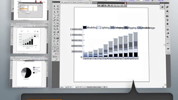
Task: Jump to the first artboard
Action: point(68,87)
